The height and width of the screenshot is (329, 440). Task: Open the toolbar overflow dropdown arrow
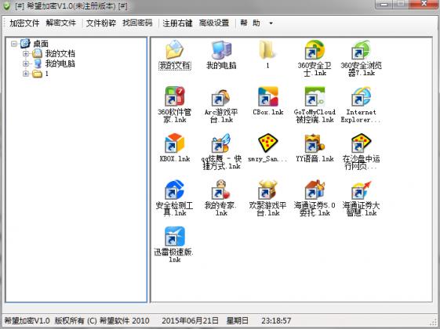pos(271,23)
